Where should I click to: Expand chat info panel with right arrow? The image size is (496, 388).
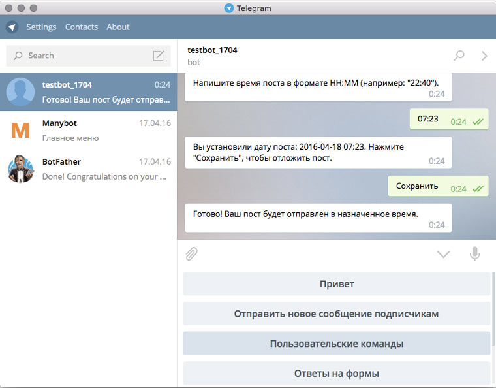tap(484, 56)
